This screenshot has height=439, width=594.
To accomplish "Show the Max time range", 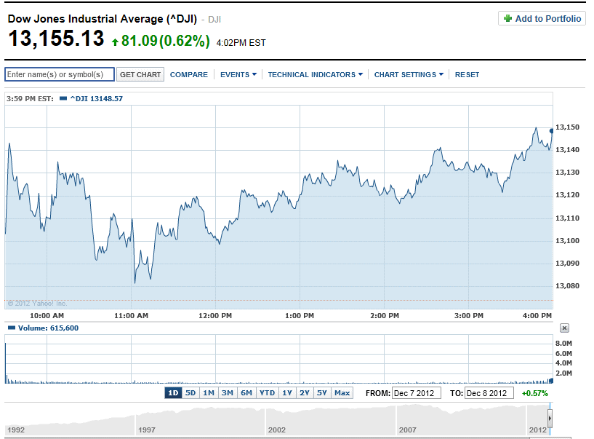I will [x=342, y=393].
